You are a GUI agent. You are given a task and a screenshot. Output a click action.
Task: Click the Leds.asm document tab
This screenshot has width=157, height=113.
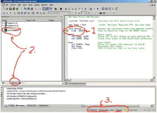[75, 83]
